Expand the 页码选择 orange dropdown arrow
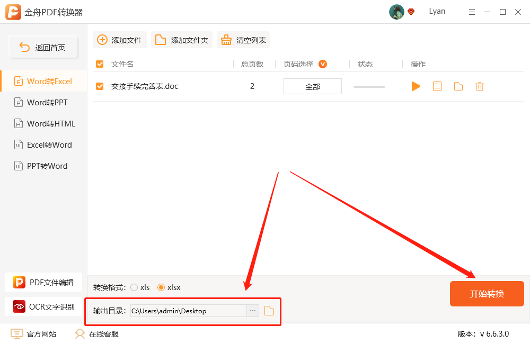Image resolution: width=530 pixels, height=344 pixels. click(323, 64)
